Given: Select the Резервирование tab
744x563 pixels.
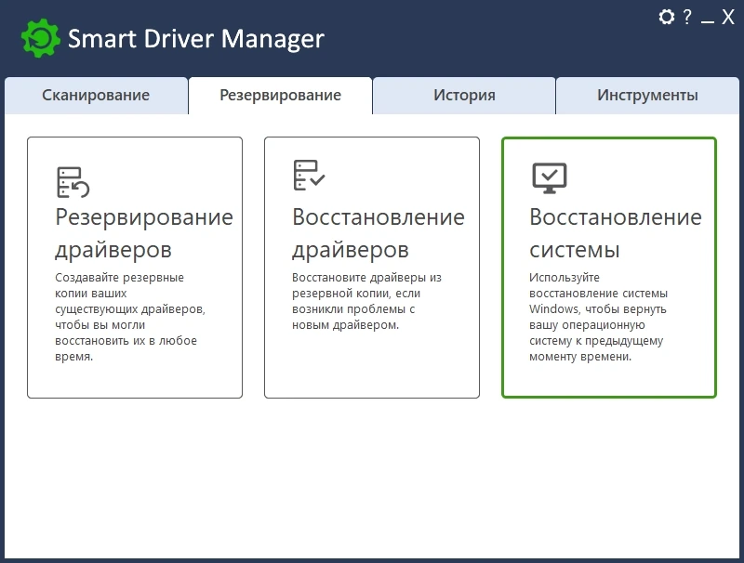Looking at the screenshot, I should pos(281,96).
